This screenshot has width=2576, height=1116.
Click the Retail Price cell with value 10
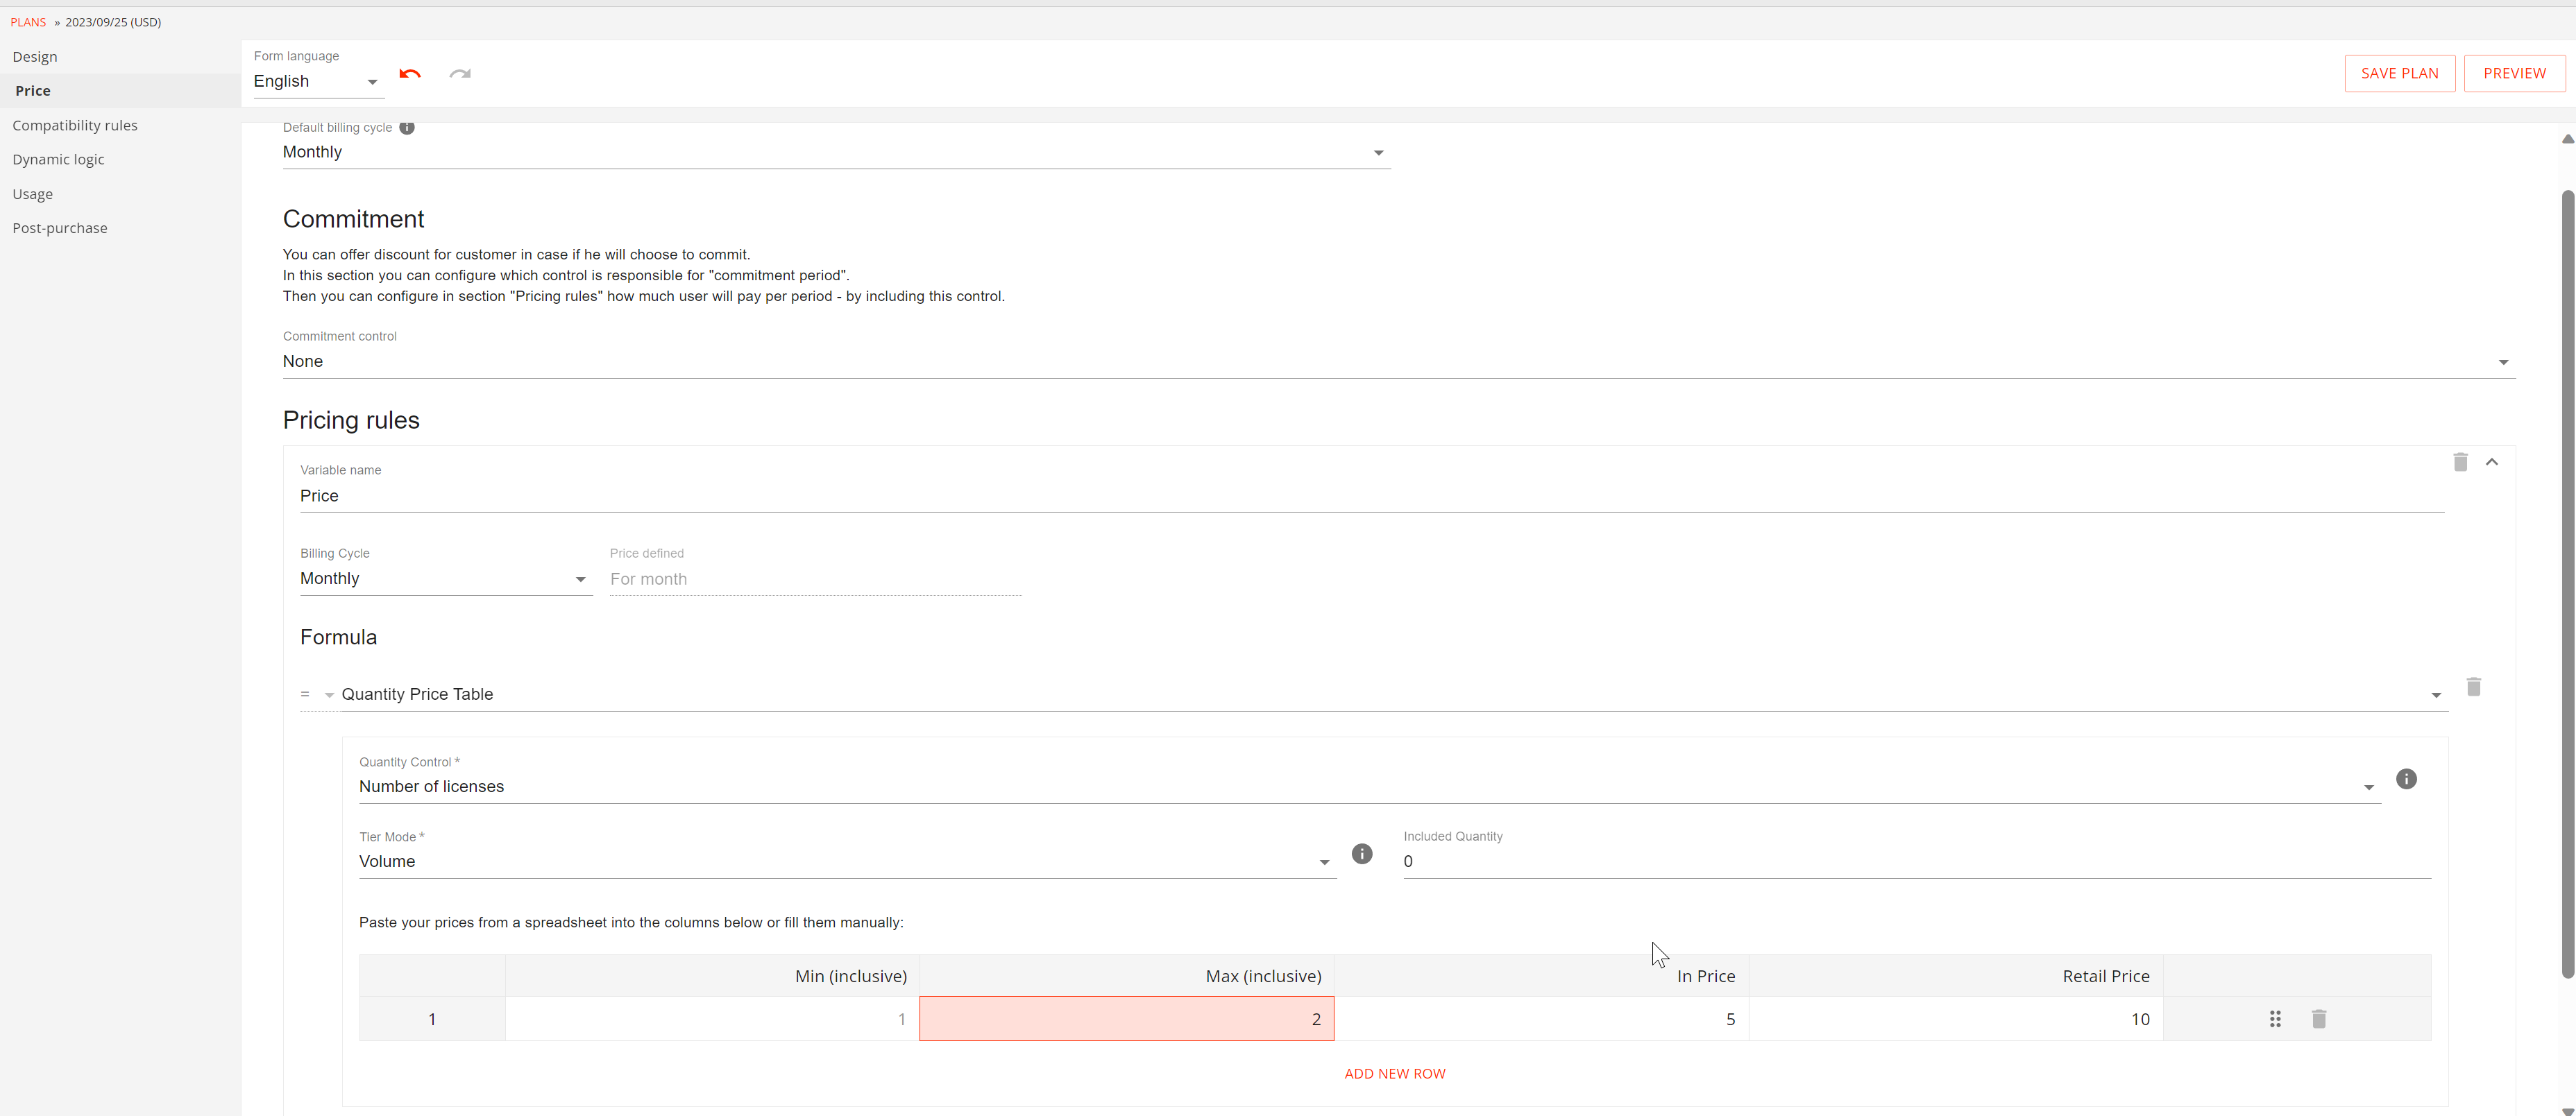[x=1955, y=1019]
